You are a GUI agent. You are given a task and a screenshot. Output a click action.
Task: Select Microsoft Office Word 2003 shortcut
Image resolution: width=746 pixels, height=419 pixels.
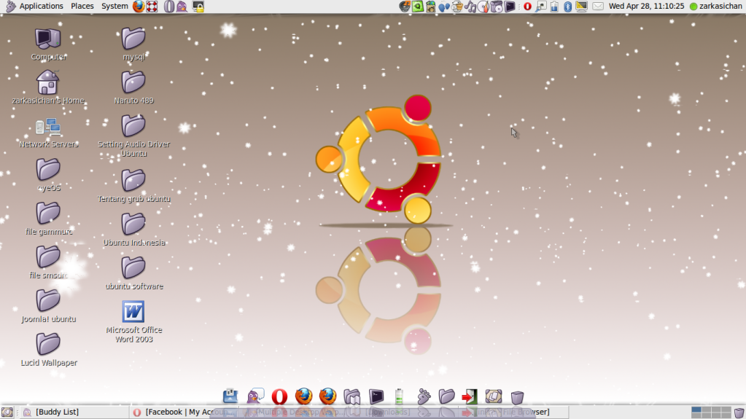[133, 322]
